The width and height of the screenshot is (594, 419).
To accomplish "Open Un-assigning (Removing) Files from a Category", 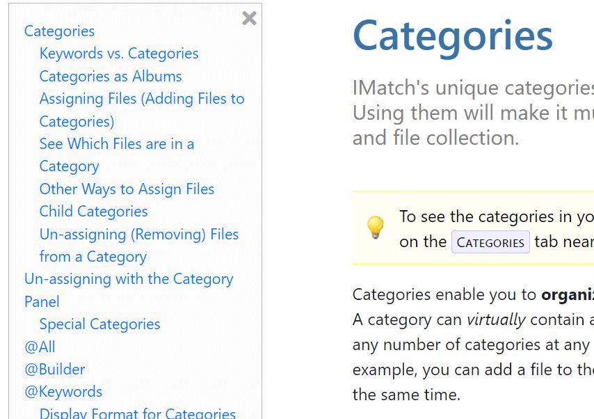I will tap(139, 245).
